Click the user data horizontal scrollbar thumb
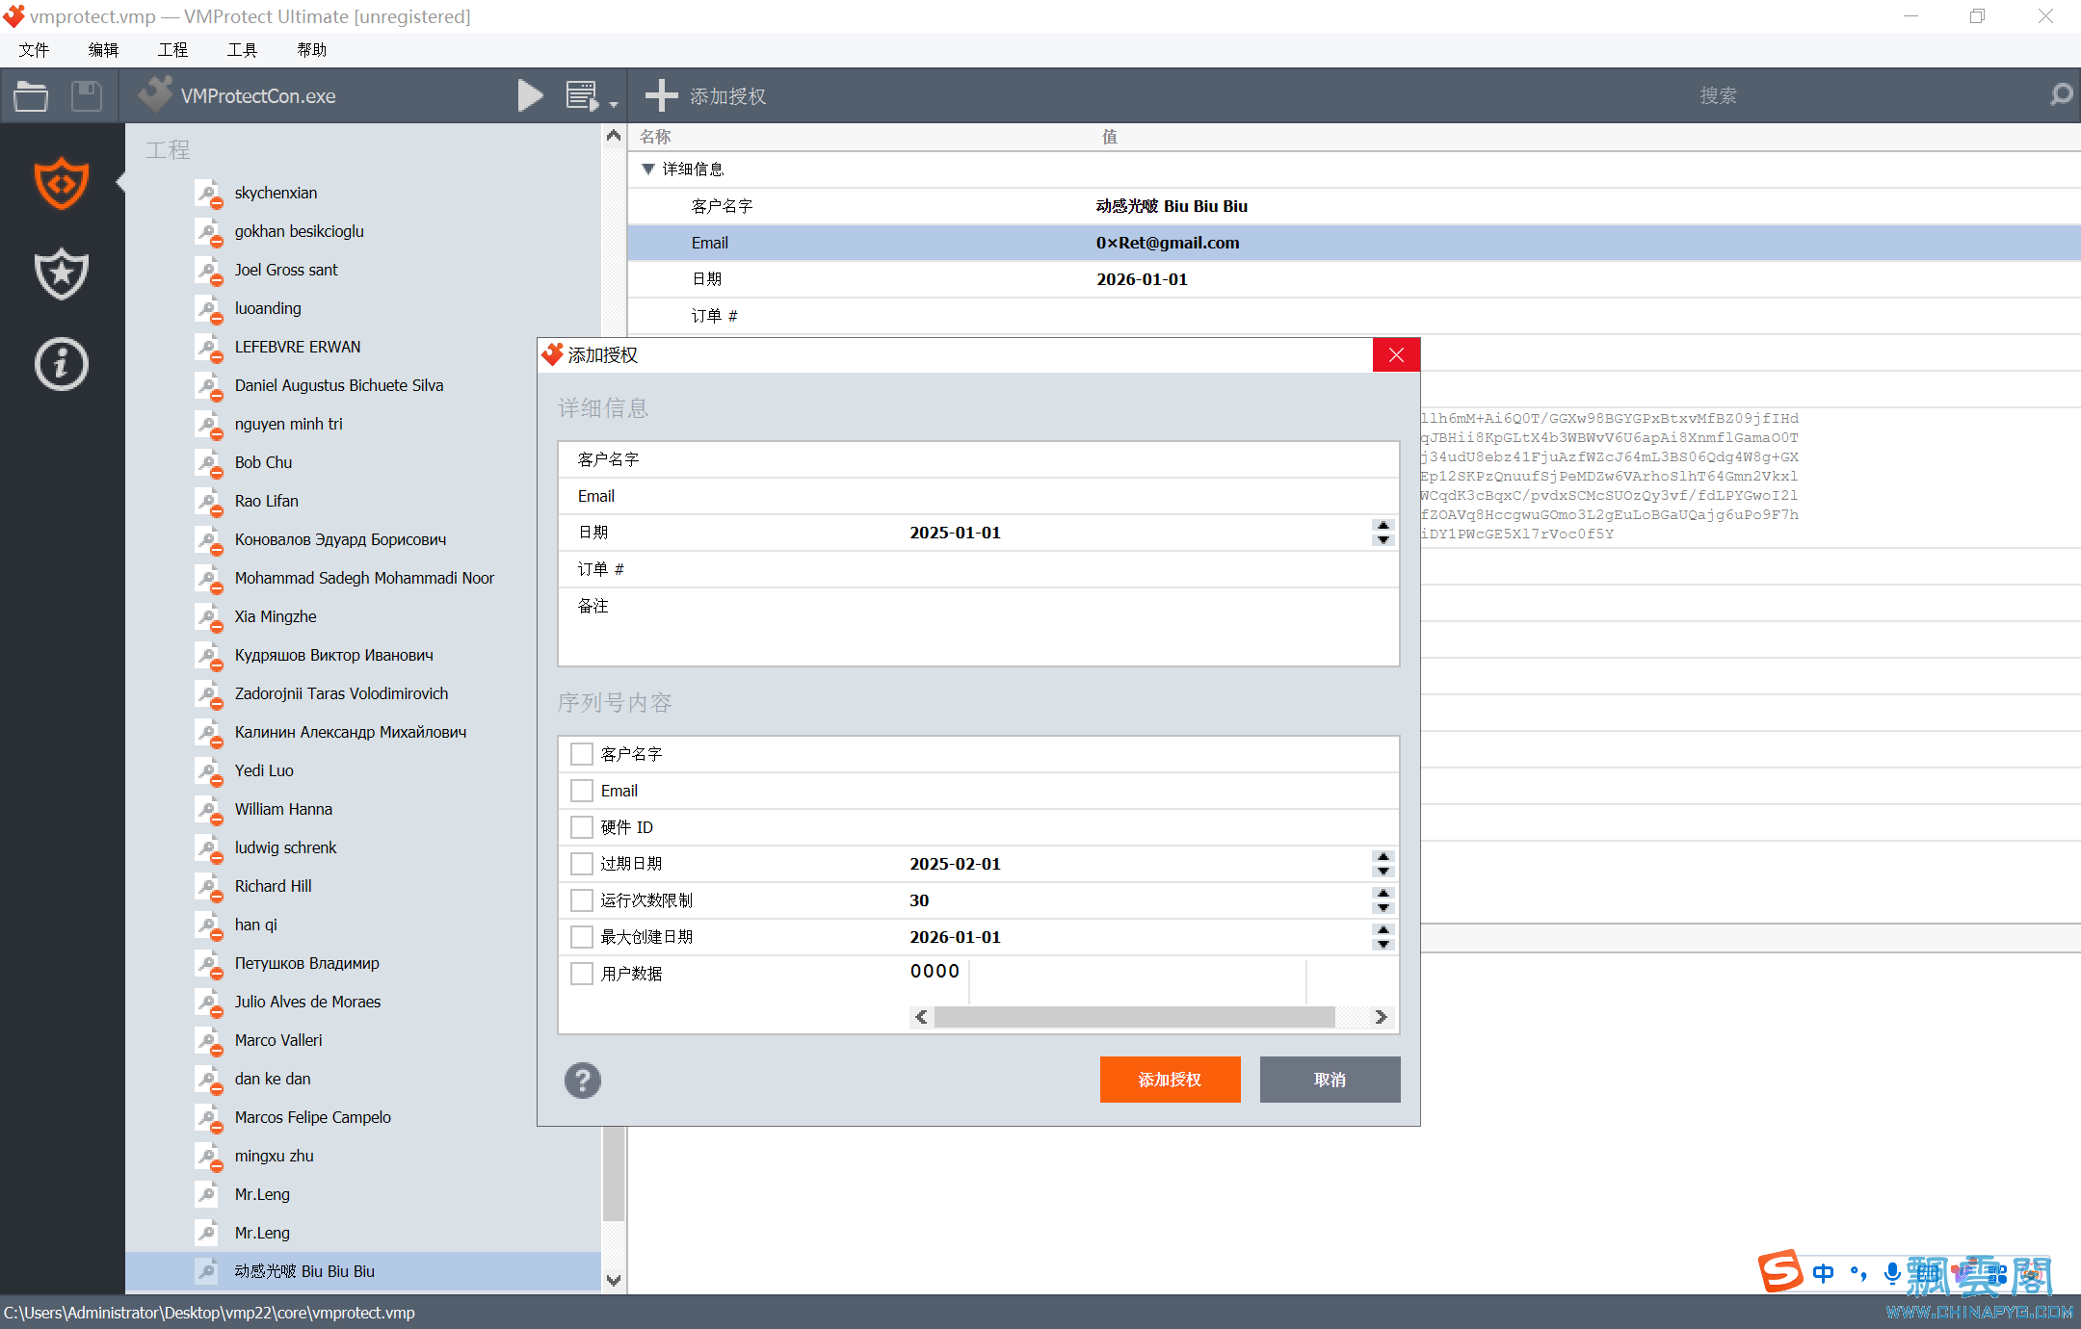Screen dimensions: 2081x1329 coord(1134,1017)
